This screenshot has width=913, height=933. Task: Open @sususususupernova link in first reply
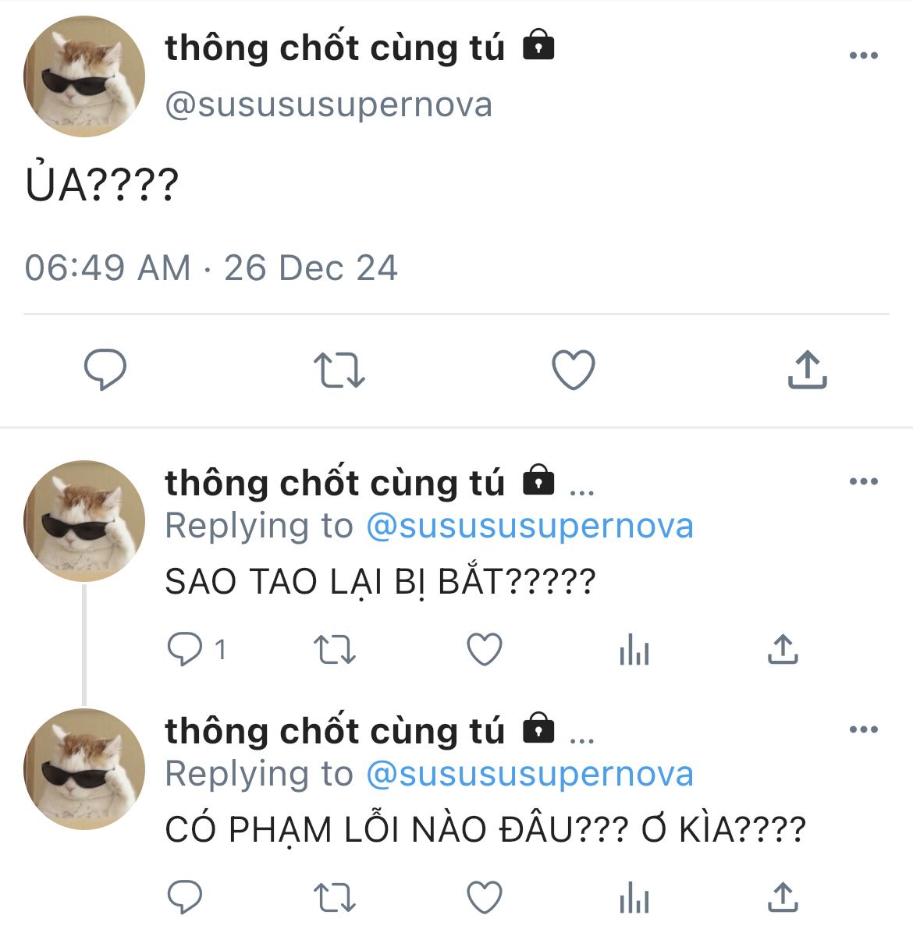[530, 526]
